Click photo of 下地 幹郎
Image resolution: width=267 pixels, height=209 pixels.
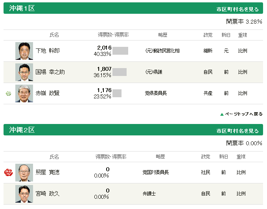tap(24, 51)
